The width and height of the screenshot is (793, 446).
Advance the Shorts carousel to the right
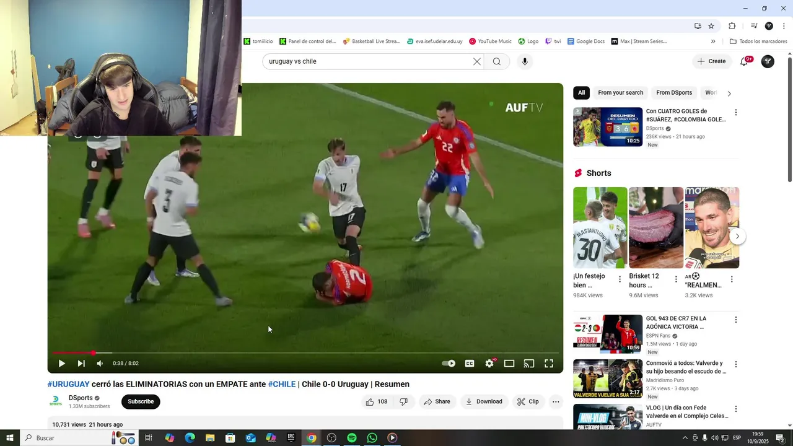737,237
